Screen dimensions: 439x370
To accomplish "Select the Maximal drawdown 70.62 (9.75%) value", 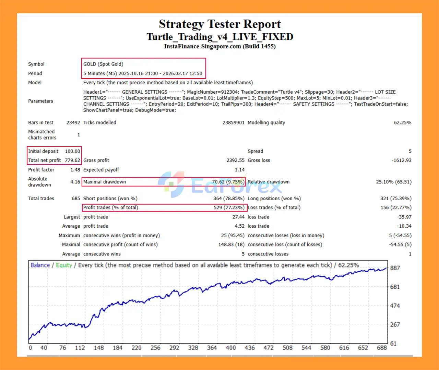I will pos(228,182).
